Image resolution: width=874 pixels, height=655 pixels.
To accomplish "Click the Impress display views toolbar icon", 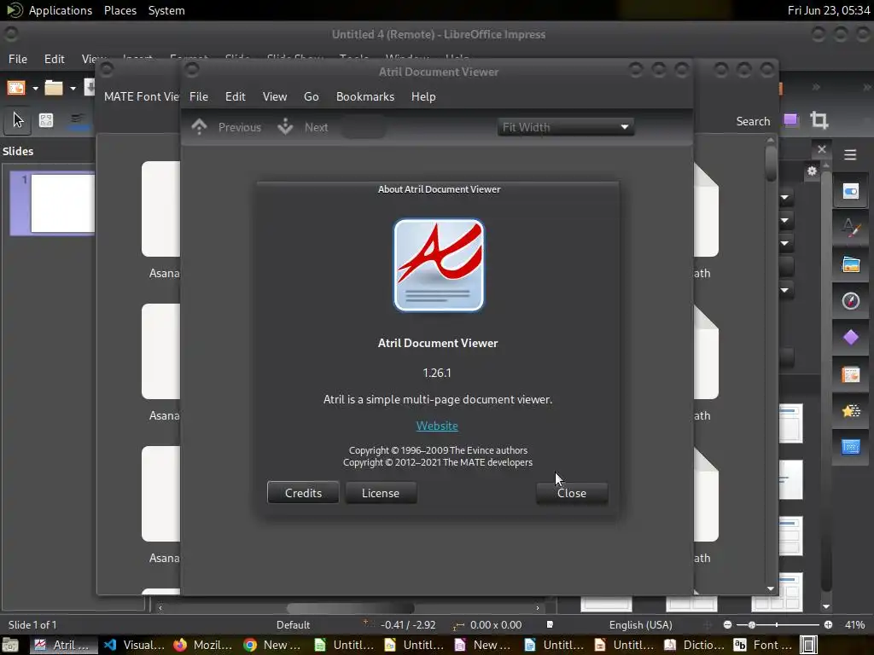I will pos(46,119).
